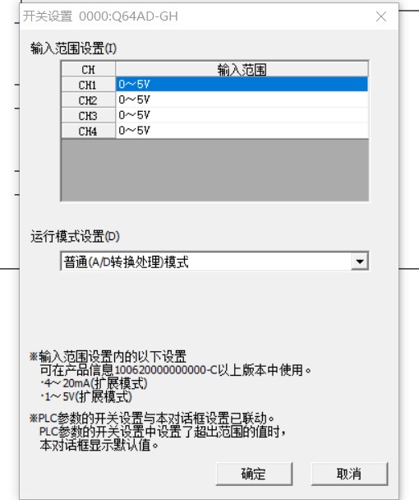Click the CH3 row header
The height and width of the screenshot is (500, 419).
click(x=88, y=115)
